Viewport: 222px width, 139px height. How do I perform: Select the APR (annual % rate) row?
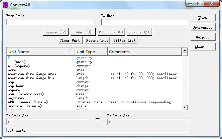[94, 102]
